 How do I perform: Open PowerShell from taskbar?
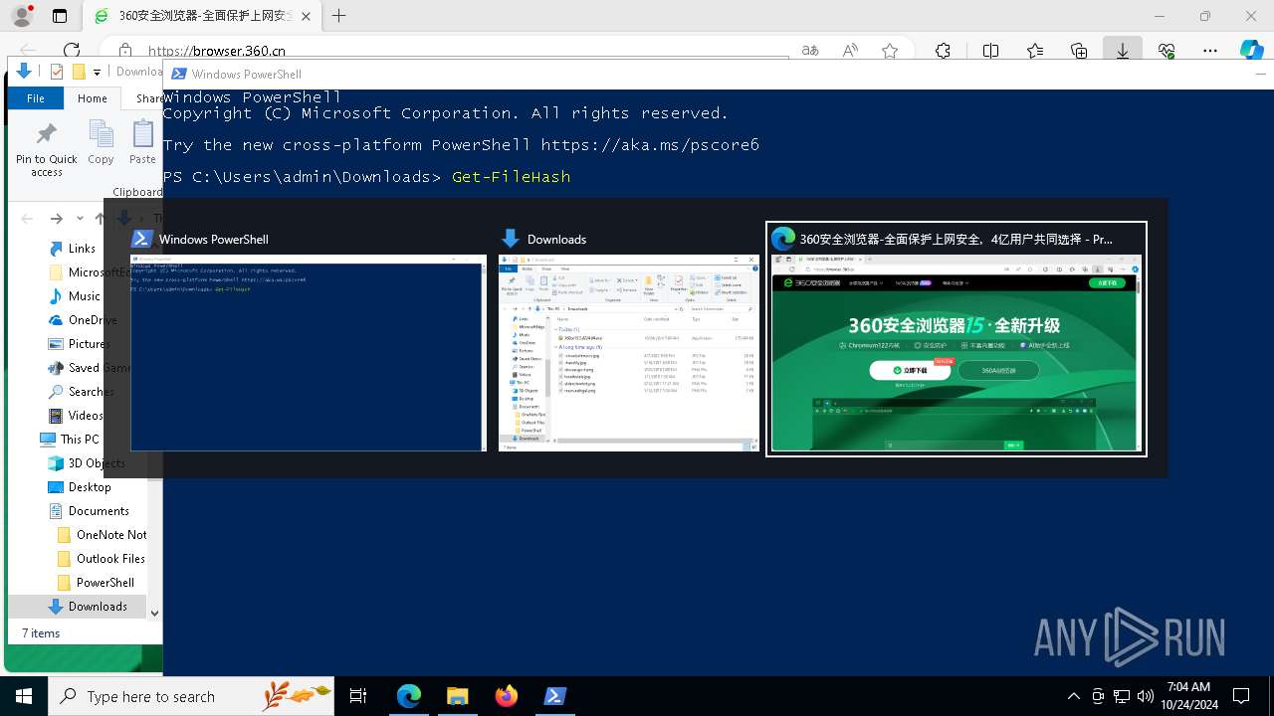[x=554, y=696]
